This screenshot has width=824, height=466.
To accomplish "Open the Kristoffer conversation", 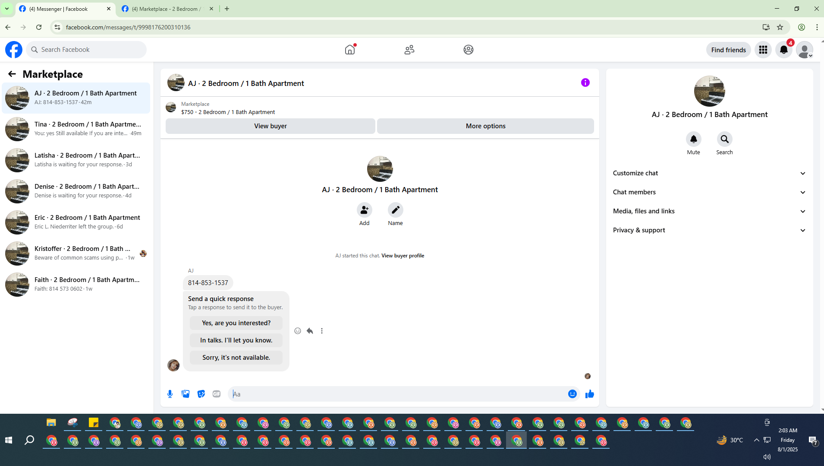I will coord(76,254).
